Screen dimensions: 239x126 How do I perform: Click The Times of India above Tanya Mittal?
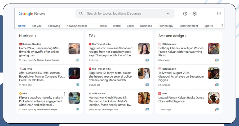[101, 69]
